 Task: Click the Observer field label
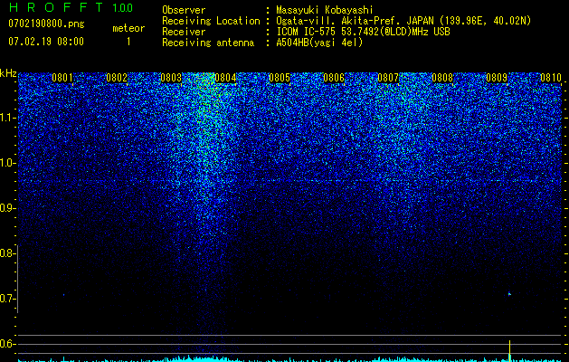click(x=184, y=10)
